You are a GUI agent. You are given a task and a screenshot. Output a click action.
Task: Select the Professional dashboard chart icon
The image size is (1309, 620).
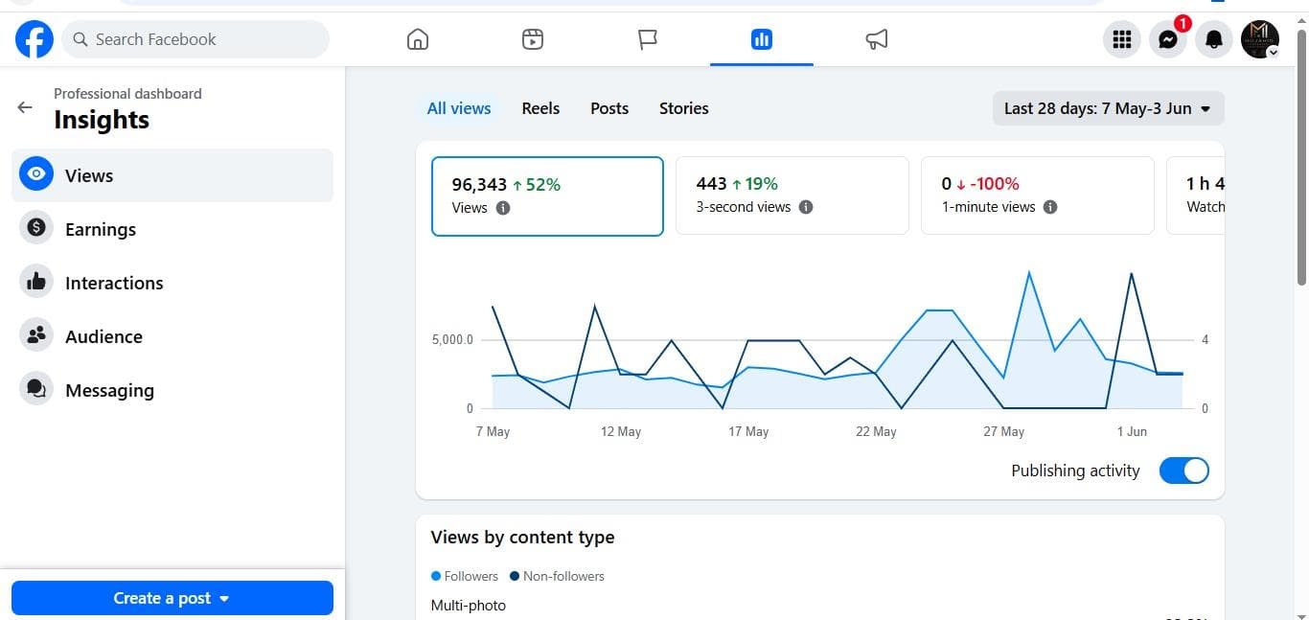[762, 39]
